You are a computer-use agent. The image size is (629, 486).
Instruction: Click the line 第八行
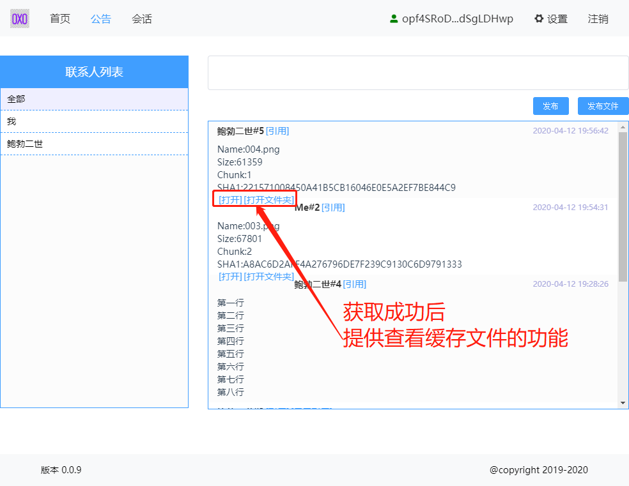click(x=230, y=392)
